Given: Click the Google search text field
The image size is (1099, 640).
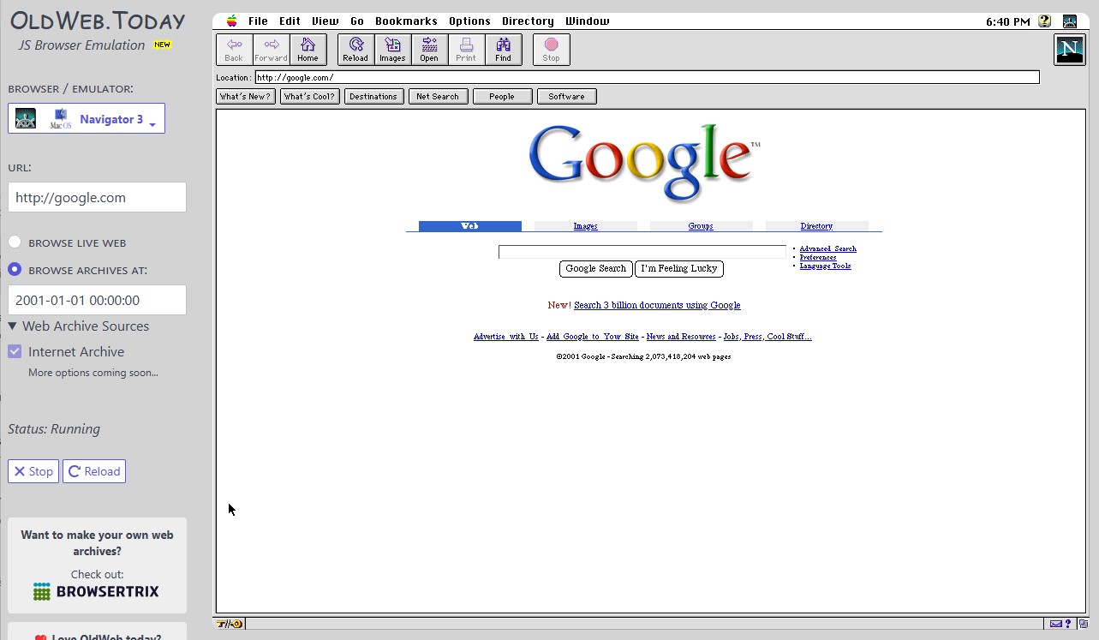Looking at the screenshot, I should click(642, 252).
